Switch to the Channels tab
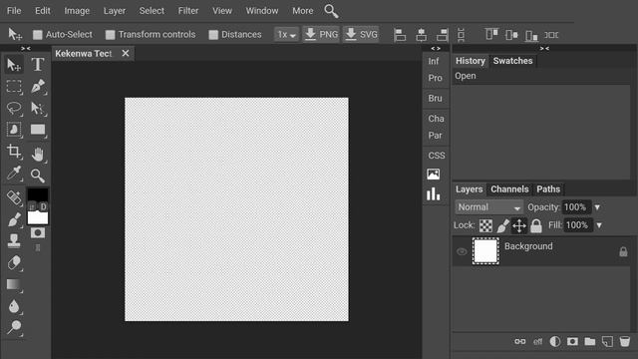638x359 pixels. click(x=509, y=189)
